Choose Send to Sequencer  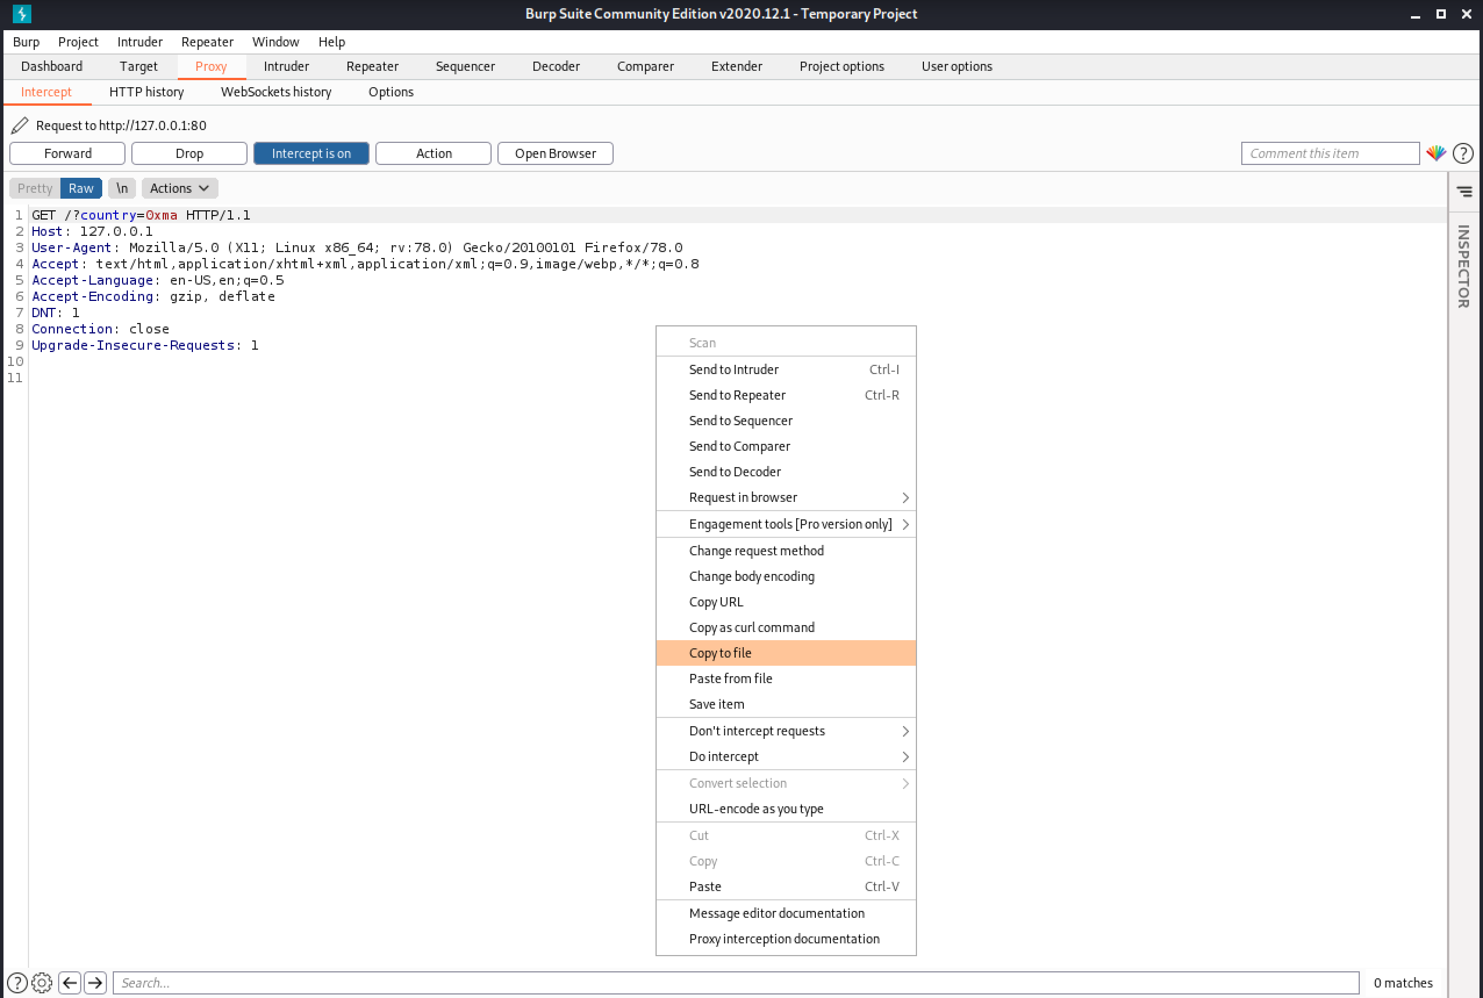(x=786, y=420)
